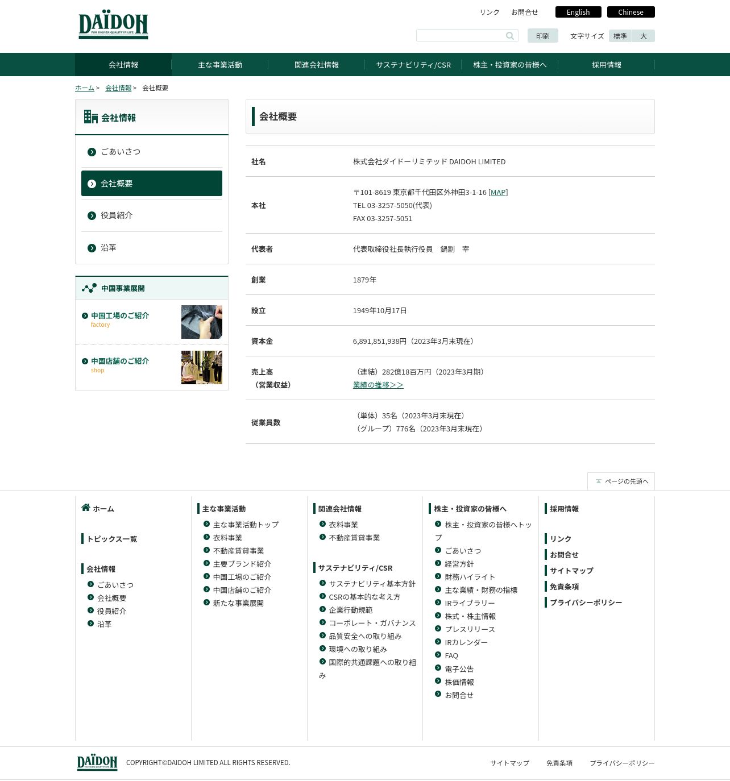Open 中国工場のご紹介 in the footer
The width and height of the screenshot is (730, 781).
point(242,577)
